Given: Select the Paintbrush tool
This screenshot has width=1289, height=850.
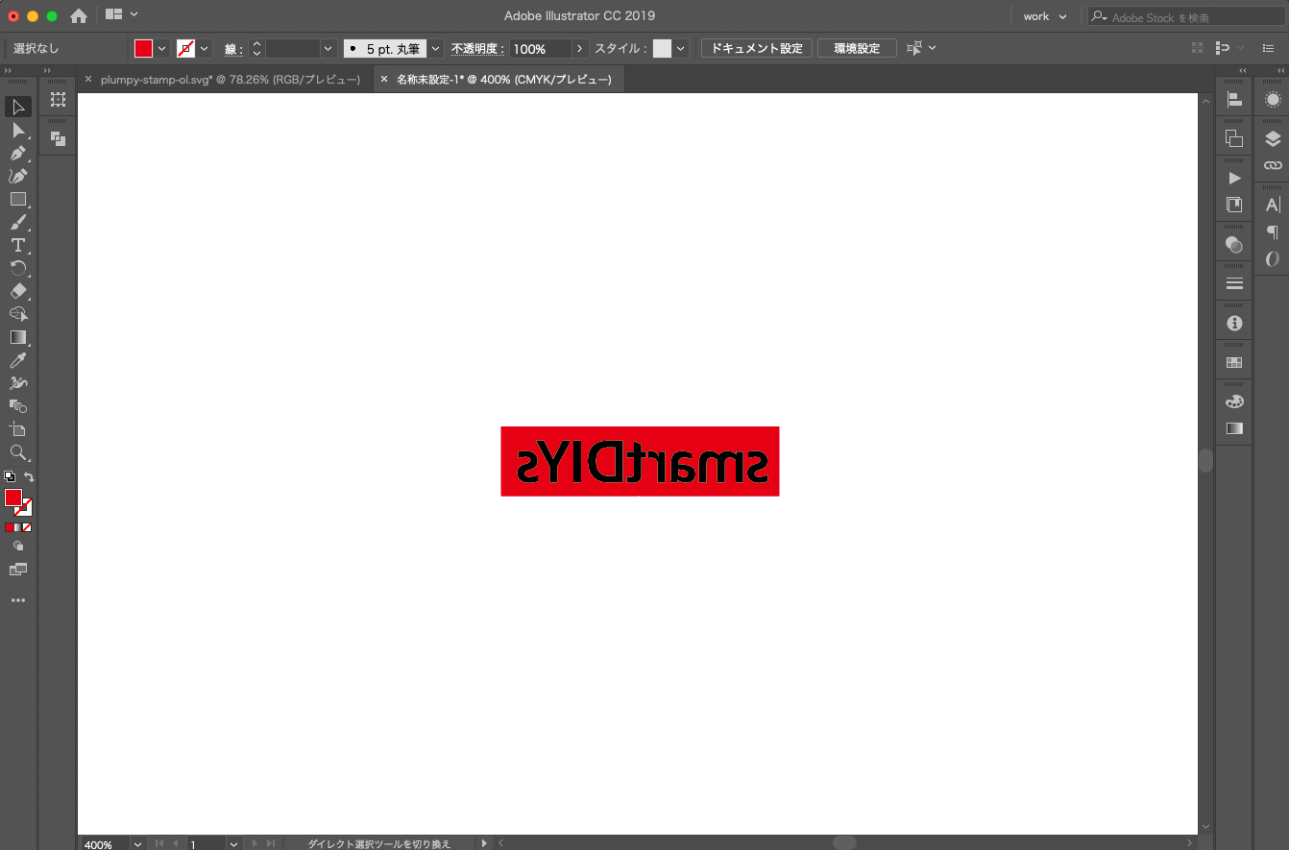Looking at the screenshot, I should click(18, 222).
